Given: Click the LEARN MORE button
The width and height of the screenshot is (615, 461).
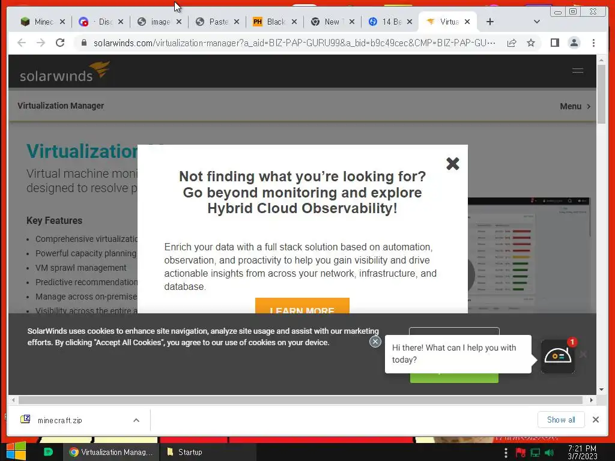Looking at the screenshot, I should pos(302,306).
